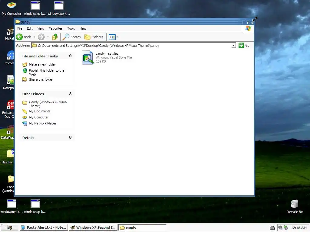
Task: Open the Favorites menu
Action: [x=56, y=28]
